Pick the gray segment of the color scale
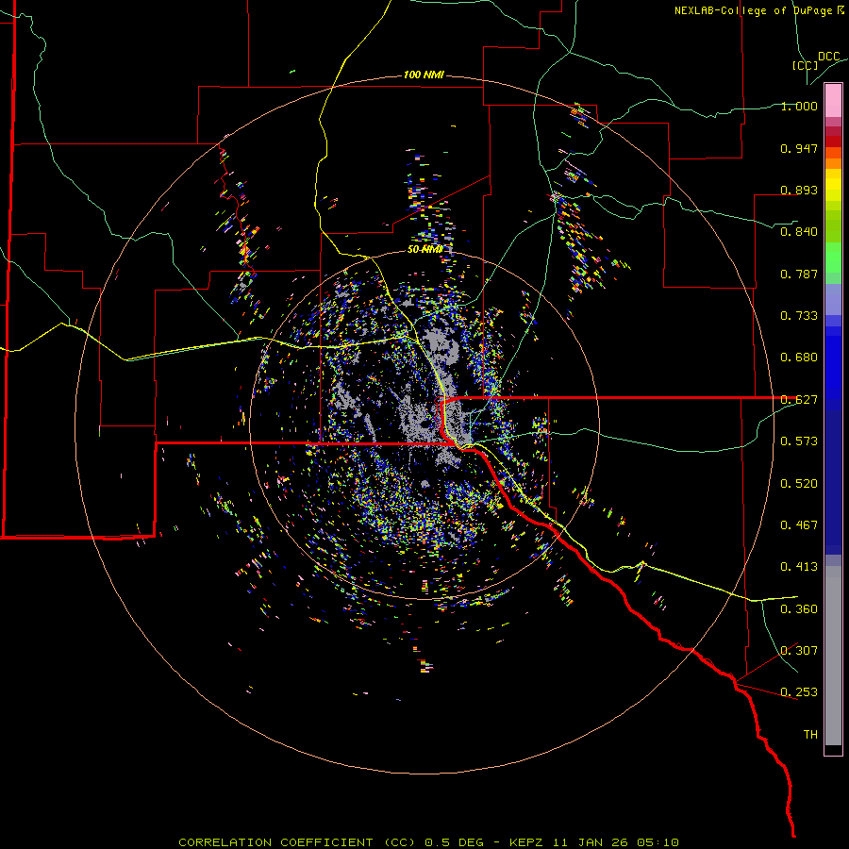Screen dimensions: 849x849 coord(833,656)
